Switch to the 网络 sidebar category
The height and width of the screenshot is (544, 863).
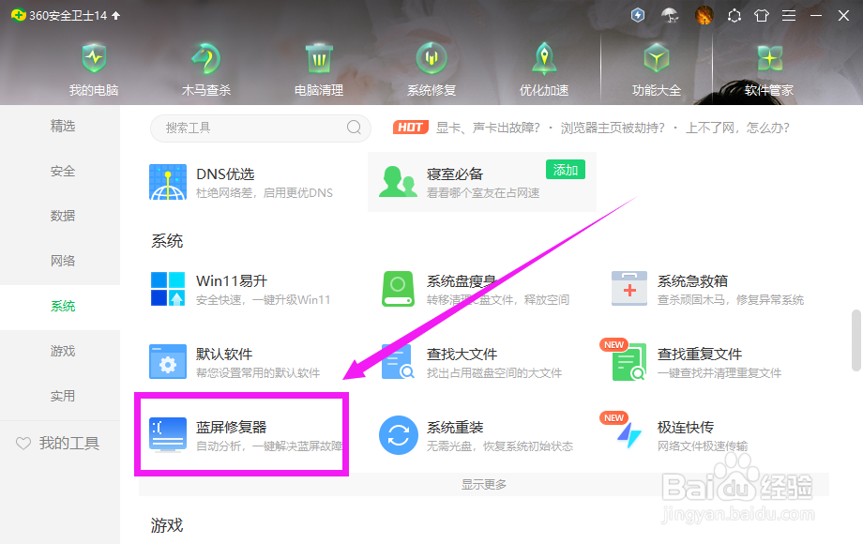[62, 260]
